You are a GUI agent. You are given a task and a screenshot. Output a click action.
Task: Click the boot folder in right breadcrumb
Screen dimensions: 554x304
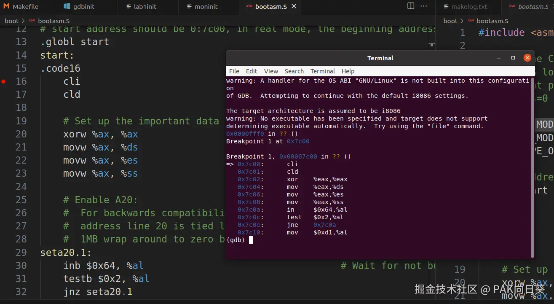450,21
